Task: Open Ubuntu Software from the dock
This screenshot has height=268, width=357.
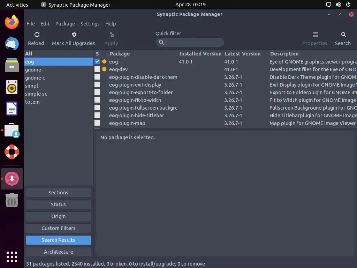Action: tap(12, 131)
